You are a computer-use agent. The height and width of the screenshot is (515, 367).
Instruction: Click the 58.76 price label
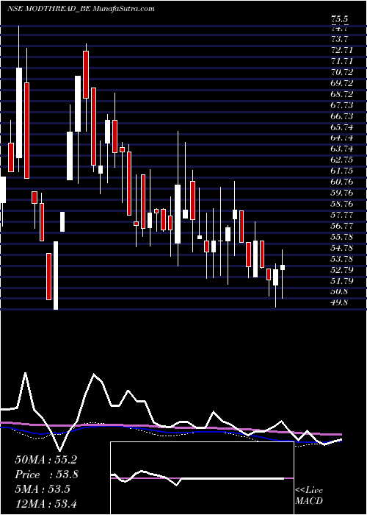coord(341,204)
